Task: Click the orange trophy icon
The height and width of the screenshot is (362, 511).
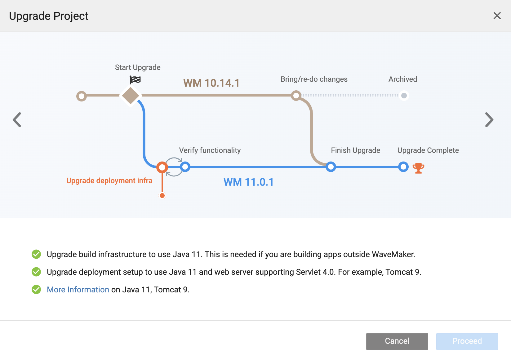Action: tap(418, 168)
